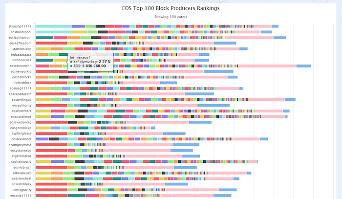Select the eosfishrocks axis label
Screen dimensions: 342x199
[21, 77]
